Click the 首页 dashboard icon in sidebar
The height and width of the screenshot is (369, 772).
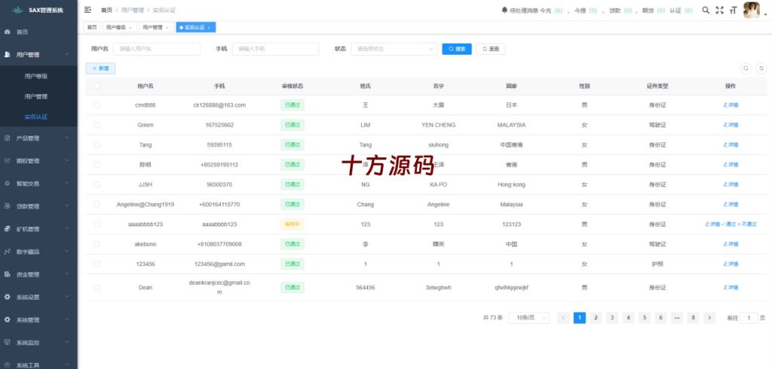pos(8,32)
